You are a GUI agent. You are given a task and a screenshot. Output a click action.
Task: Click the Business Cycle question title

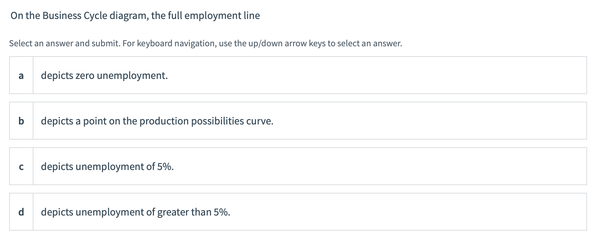click(134, 16)
